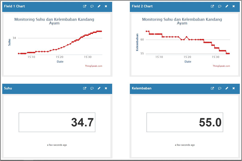Click comment icon on Suhu widget

92,88
